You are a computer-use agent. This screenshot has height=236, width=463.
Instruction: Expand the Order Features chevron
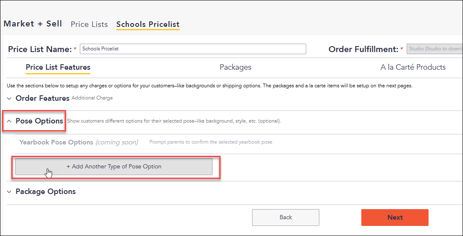coord(9,98)
